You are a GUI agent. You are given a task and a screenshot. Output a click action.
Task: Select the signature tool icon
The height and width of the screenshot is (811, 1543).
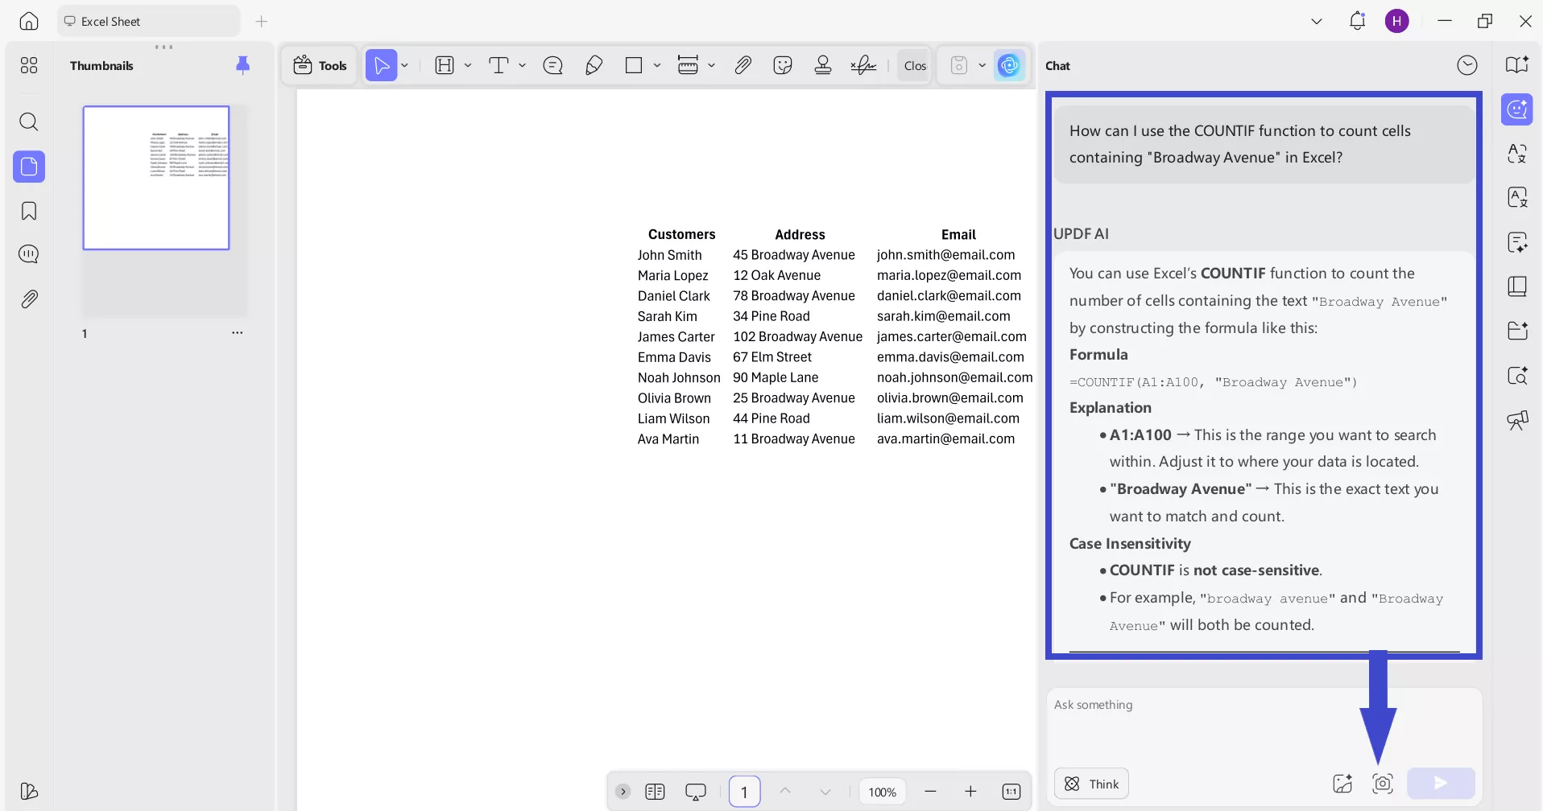[x=863, y=65]
